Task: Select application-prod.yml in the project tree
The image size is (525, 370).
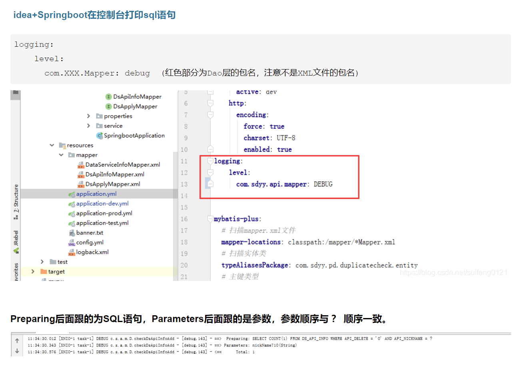Action: click(x=104, y=213)
